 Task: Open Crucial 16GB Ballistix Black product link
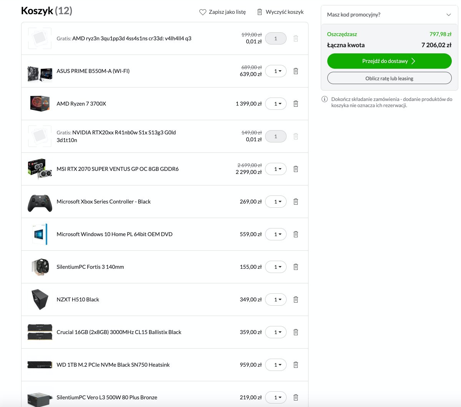tap(119, 332)
